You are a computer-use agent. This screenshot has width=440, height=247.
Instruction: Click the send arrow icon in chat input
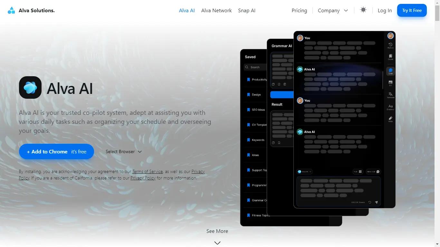376,202
